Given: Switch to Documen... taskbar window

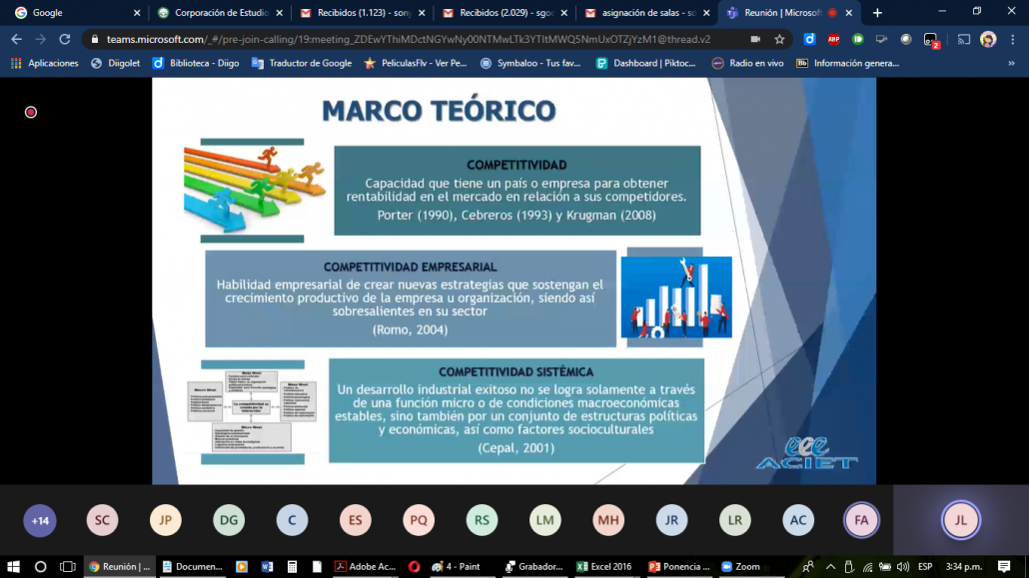Looking at the screenshot, I should pyautogui.click(x=192, y=567).
